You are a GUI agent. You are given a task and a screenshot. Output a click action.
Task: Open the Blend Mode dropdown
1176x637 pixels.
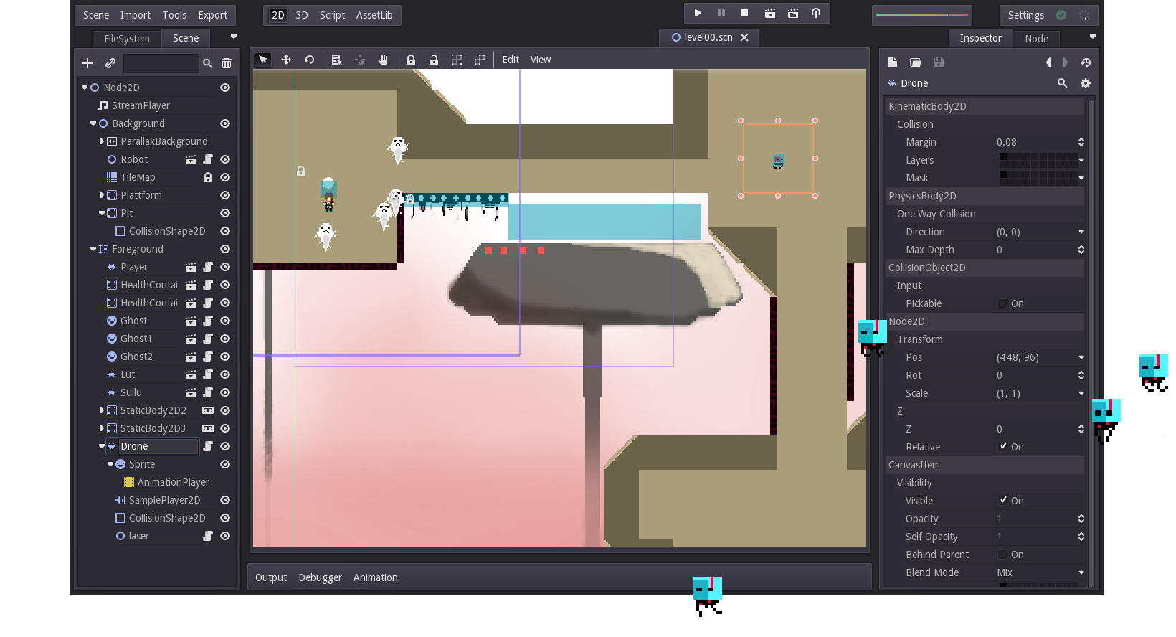pos(1039,572)
